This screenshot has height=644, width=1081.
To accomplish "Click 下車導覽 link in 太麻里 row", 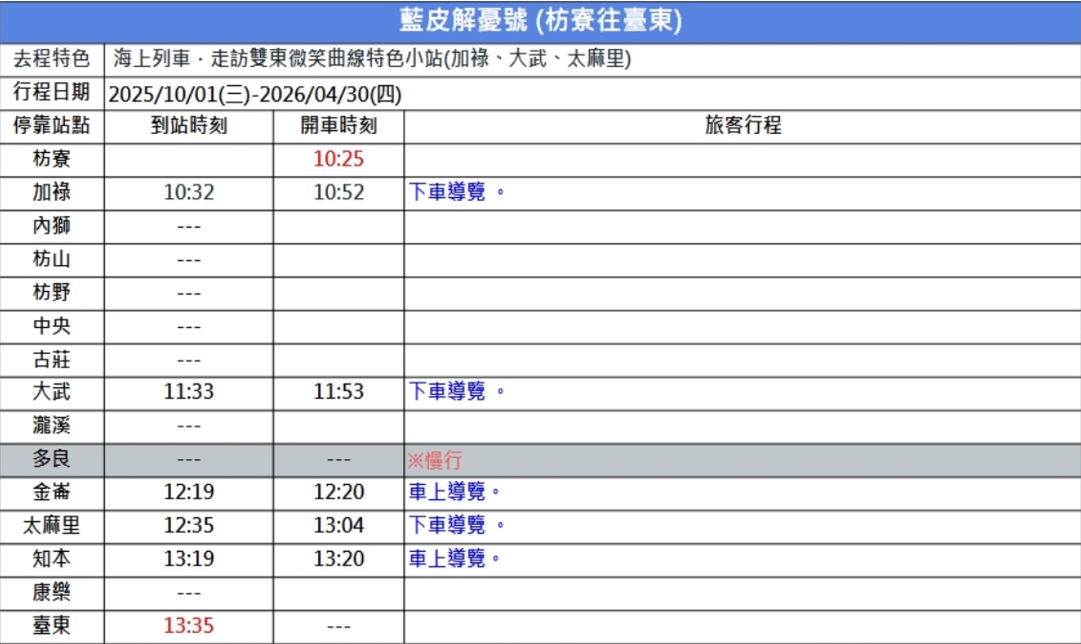I will tap(447, 525).
